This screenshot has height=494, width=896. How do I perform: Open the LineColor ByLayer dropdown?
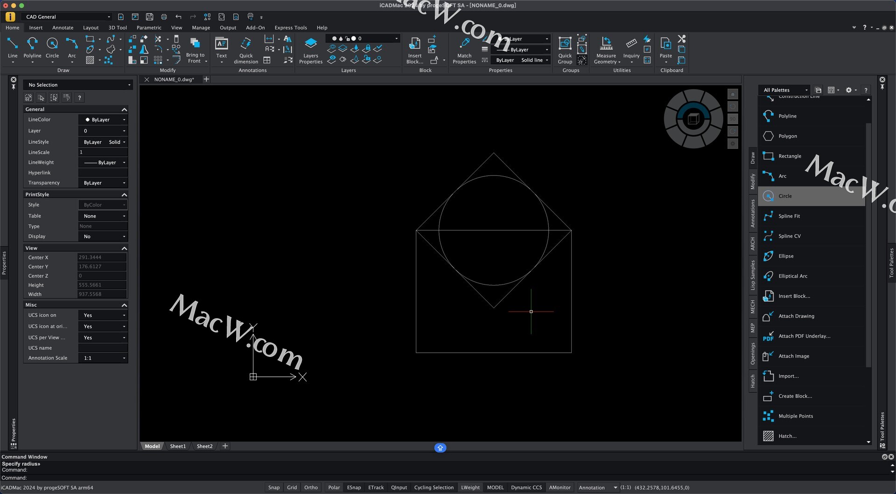[x=103, y=120]
